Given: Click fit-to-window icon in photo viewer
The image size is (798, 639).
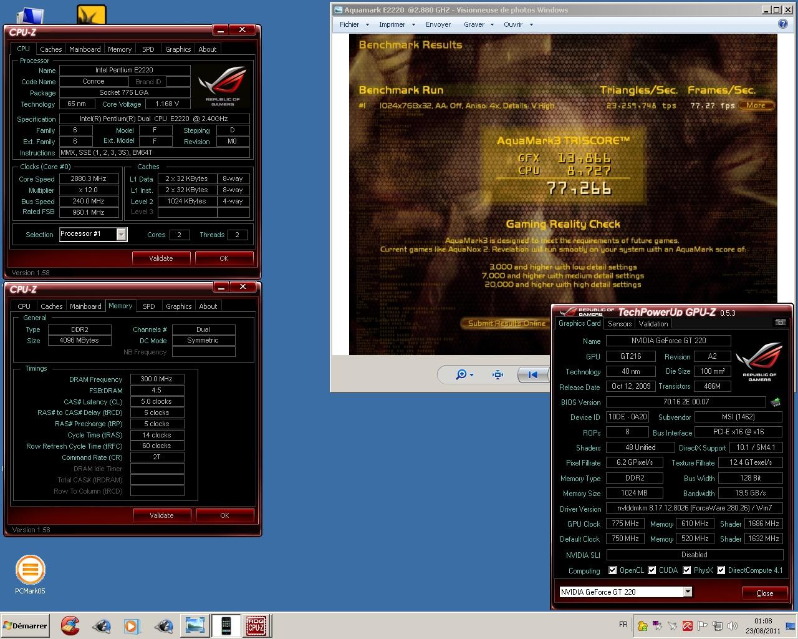Looking at the screenshot, I should click(x=498, y=374).
